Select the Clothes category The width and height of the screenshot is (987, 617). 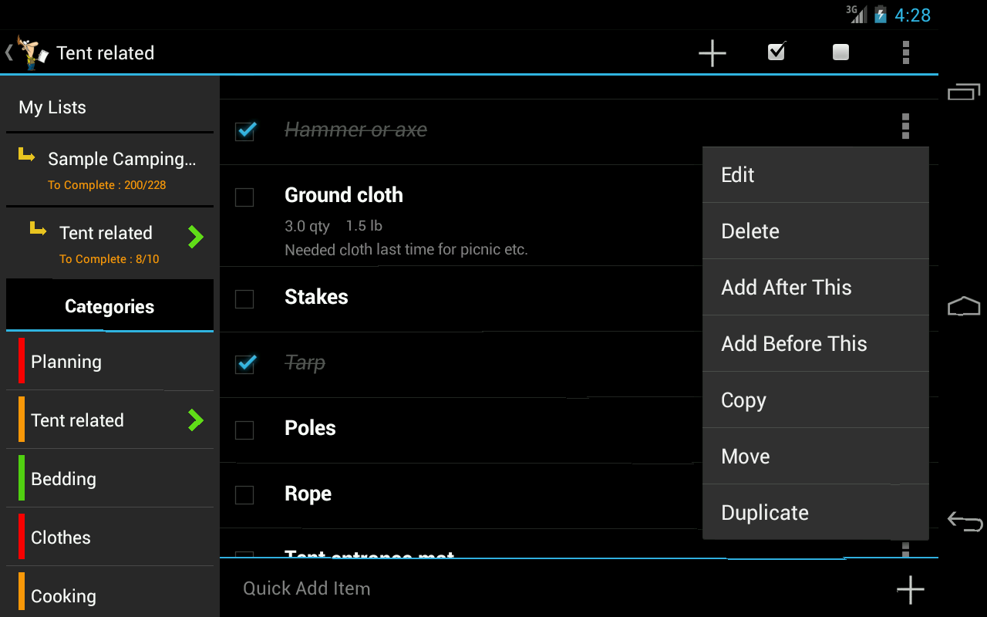click(109, 538)
